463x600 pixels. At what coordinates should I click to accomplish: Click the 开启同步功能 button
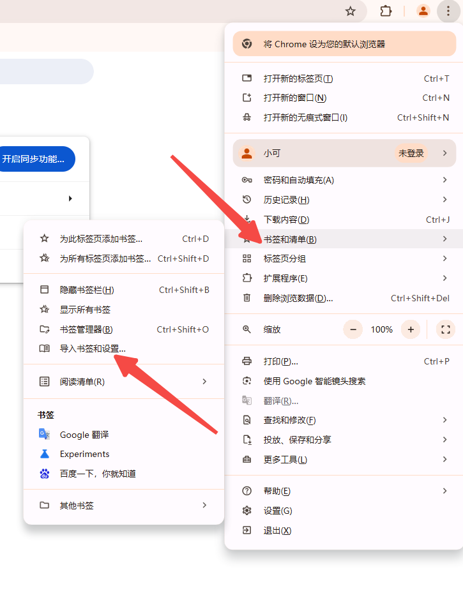[x=35, y=159]
